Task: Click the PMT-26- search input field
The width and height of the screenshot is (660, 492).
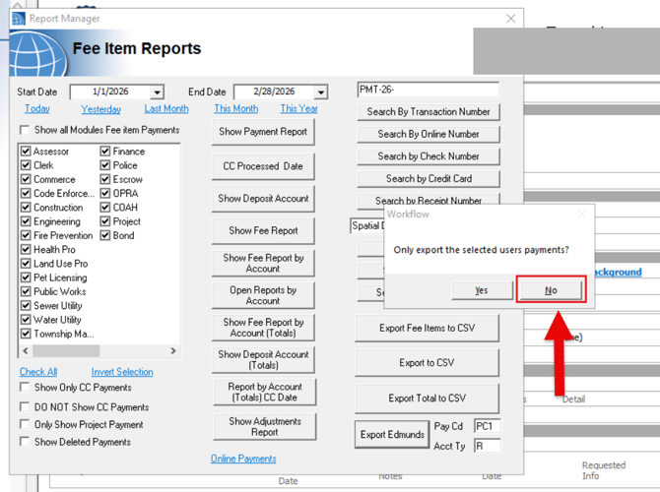Action: 429,90
